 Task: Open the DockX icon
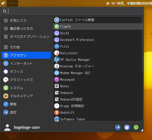[x=57, y=33]
